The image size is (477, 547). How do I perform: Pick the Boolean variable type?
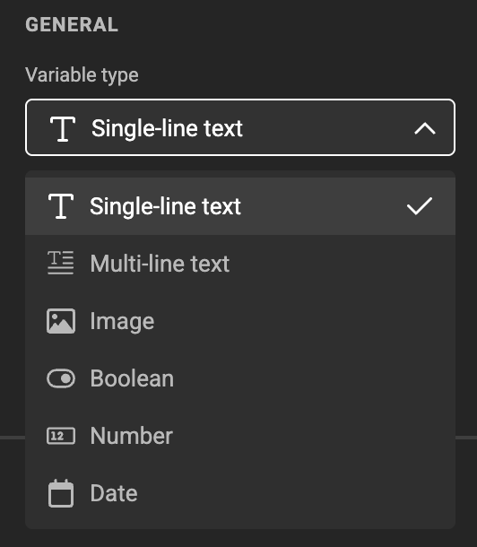point(240,378)
